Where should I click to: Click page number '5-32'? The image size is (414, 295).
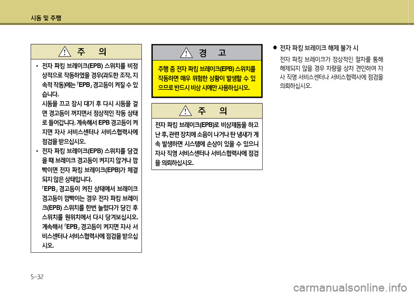pos(37,277)
